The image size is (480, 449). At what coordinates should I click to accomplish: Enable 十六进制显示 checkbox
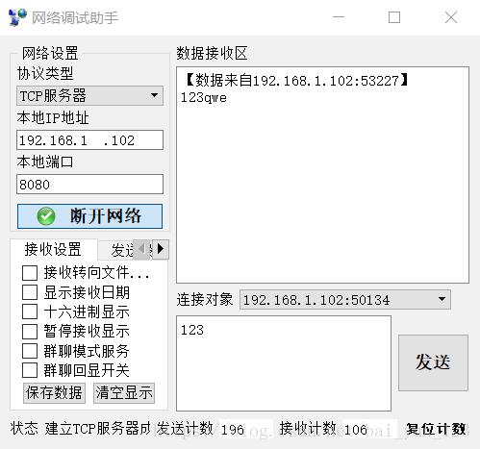(x=30, y=312)
